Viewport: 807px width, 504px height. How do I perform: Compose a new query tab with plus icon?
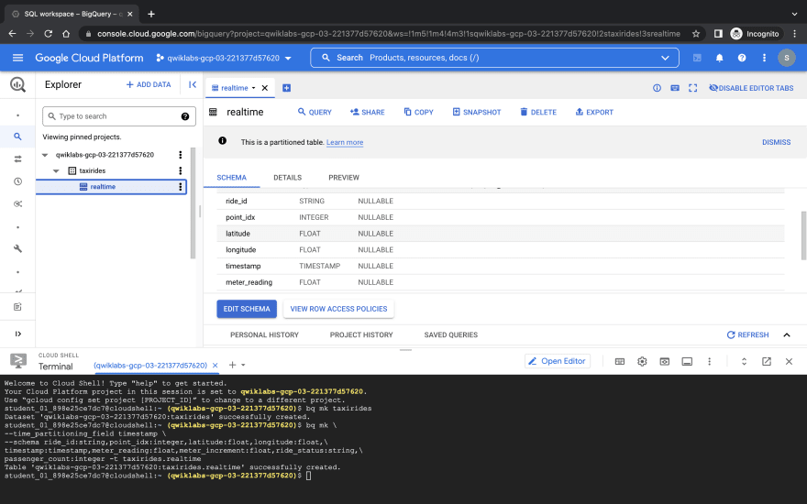point(287,88)
